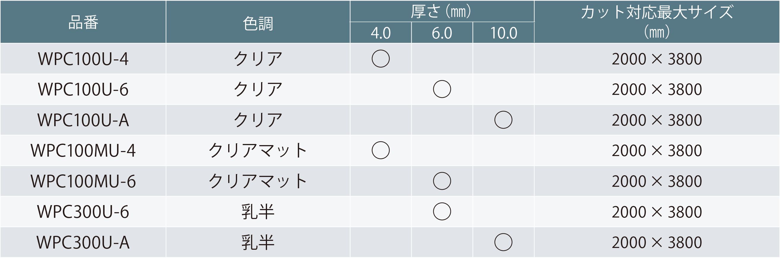This screenshot has width=780, height=258.
Task: Click the 6.0 thickness subheader
Action: (x=442, y=33)
